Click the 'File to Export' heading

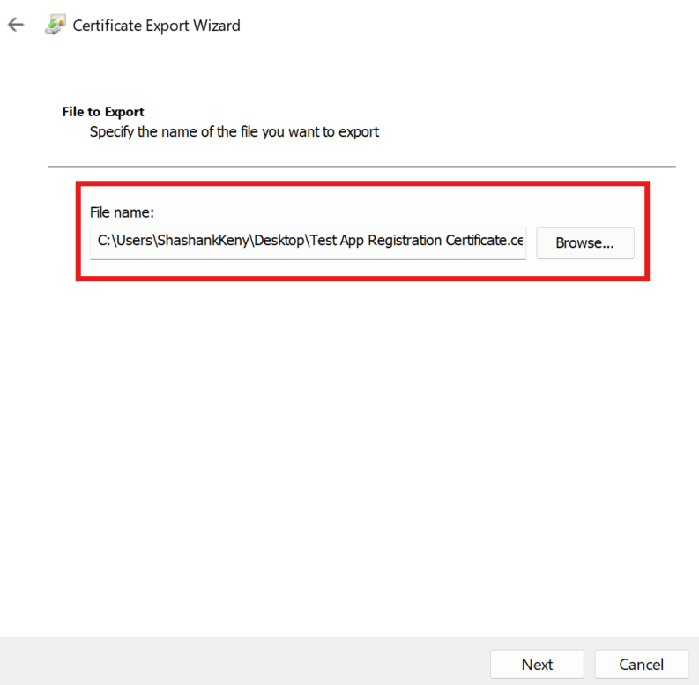point(103,111)
